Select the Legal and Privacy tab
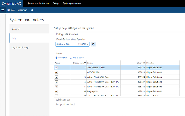 29,47
